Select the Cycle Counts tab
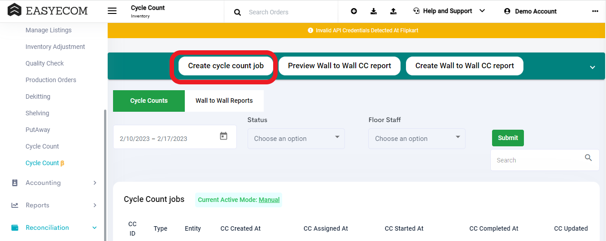Screen dimensions: 606x241 (149, 101)
